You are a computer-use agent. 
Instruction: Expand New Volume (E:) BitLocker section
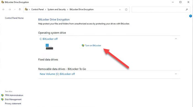click(176, 74)
